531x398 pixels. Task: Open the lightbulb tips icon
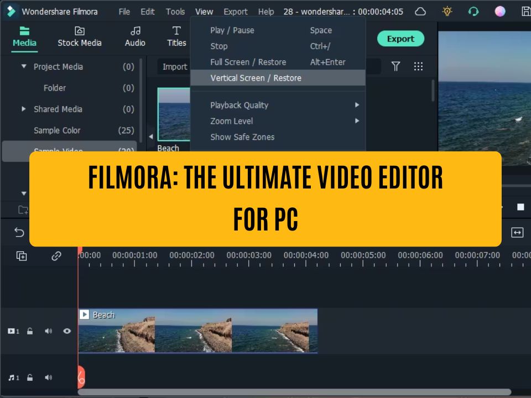click(x=447, y=12)
